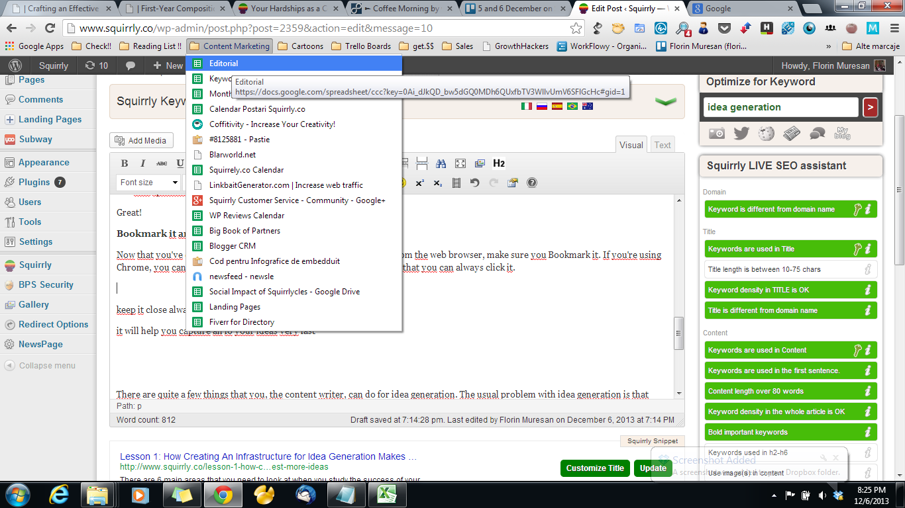Click the Customize Title button

click(x=595, y=468)
